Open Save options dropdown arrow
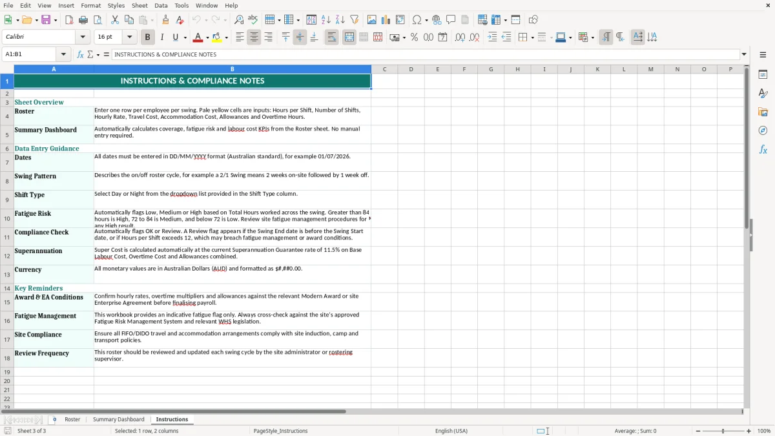 point(55,20)
